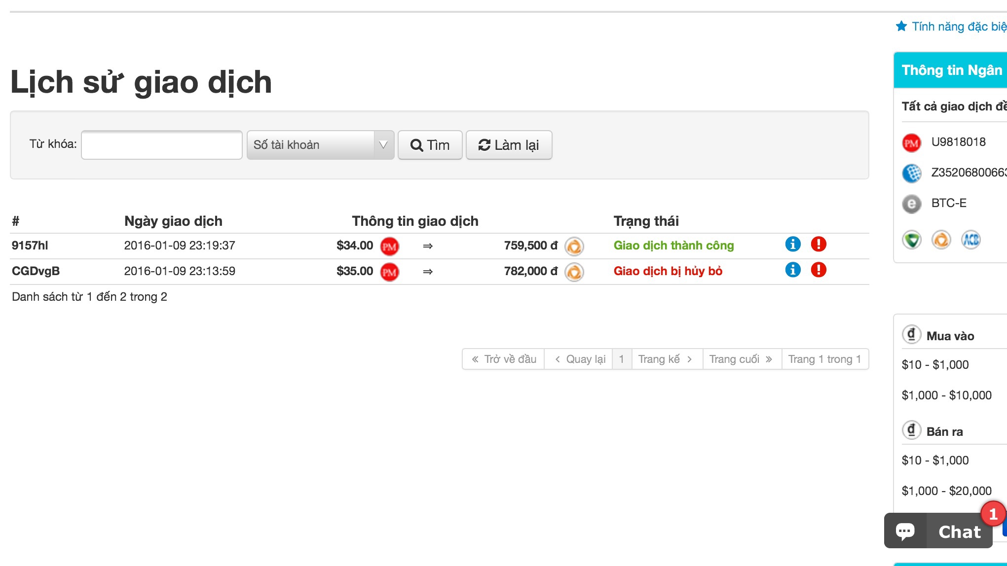Click the BTC-E icon in the sidebar
Image resolution: width=1007 pixels, height=566 pixels.
[x=911, y=204]
